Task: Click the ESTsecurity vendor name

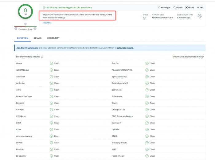Action: 21,156
